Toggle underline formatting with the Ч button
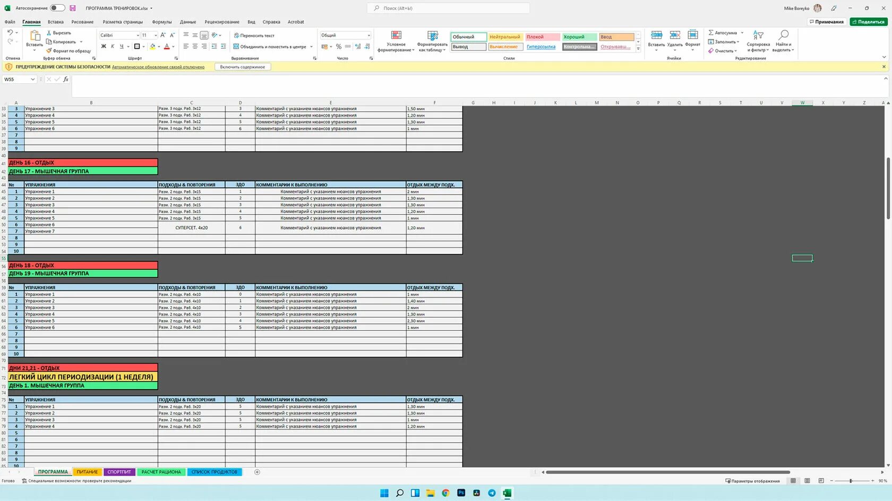Viewport: 892px width, 501px height. pyautogui.click(x=122, y=47)
